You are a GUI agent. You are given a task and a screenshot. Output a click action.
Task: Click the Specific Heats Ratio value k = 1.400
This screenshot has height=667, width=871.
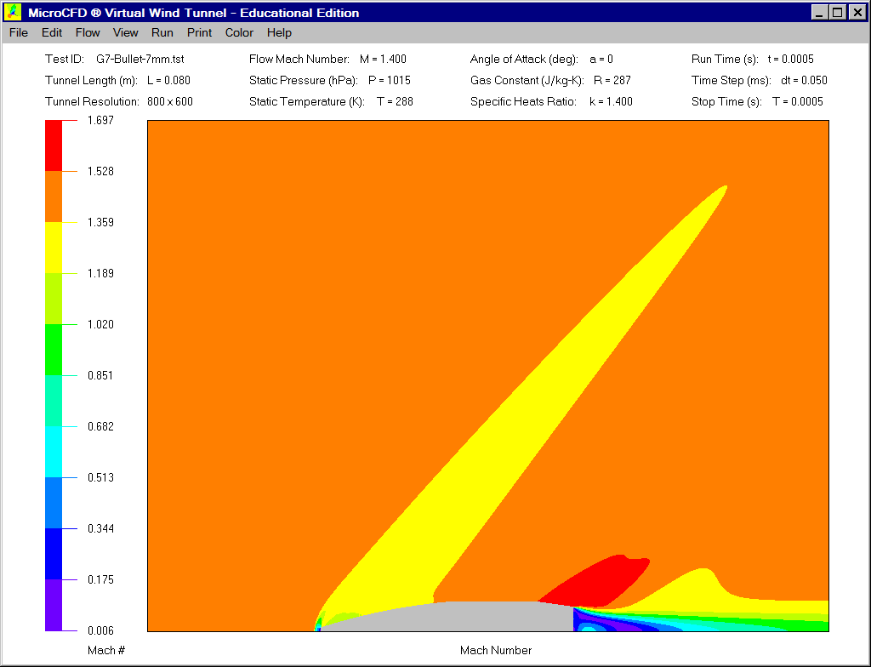click(x=611, y=102)
